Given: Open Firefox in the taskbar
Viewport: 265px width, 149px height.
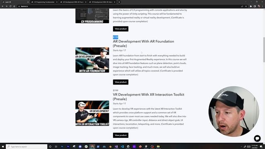Looking at the screenshot, I should pyautogui.click(x=140, y=147).
